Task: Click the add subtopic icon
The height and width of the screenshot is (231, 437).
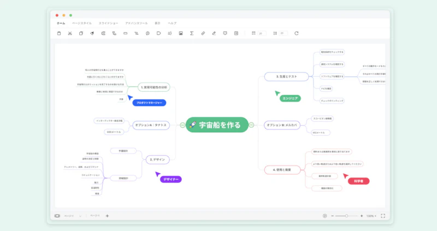Action: [x=114, y=33]
